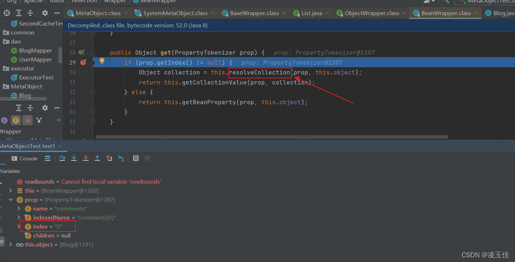Hide the project tool window with minus icon
This screenshot has height=262, width=515.
coord(57,13)
